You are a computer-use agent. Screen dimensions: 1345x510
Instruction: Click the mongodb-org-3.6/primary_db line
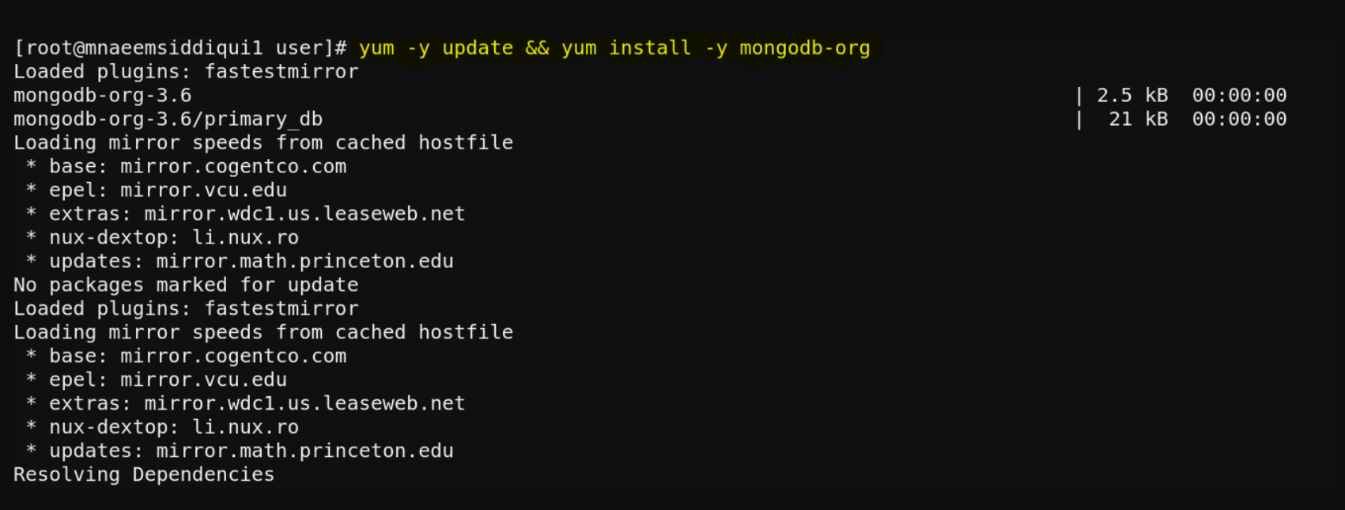tap(168, 119)
